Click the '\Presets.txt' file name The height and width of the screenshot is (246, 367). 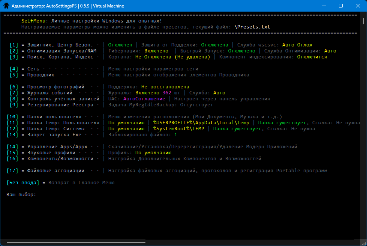252,27
